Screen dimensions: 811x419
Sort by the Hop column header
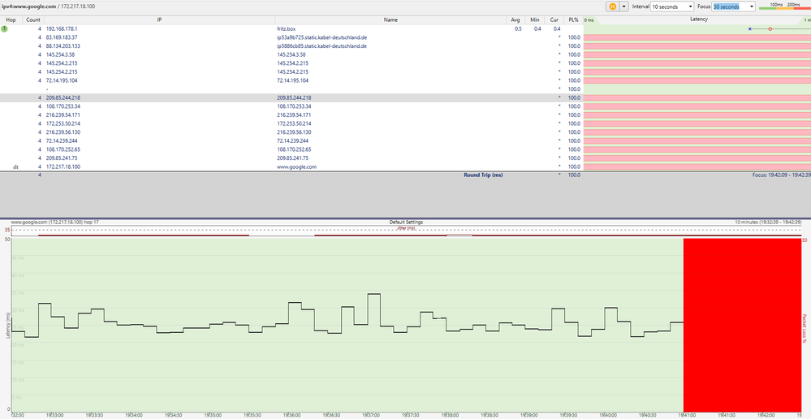click(11, 18)
